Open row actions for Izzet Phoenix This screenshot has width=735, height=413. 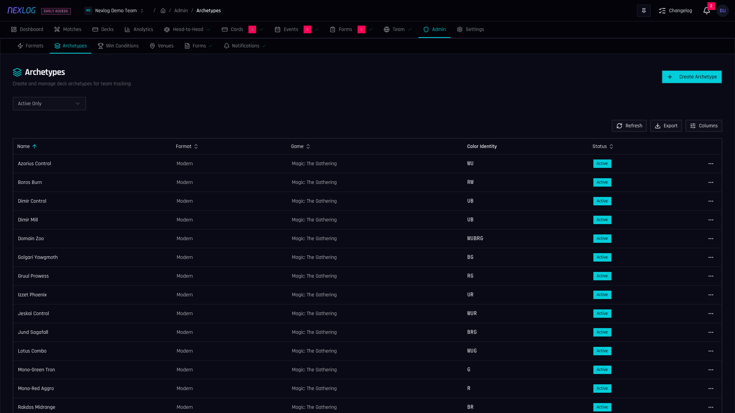click(711, 295)
